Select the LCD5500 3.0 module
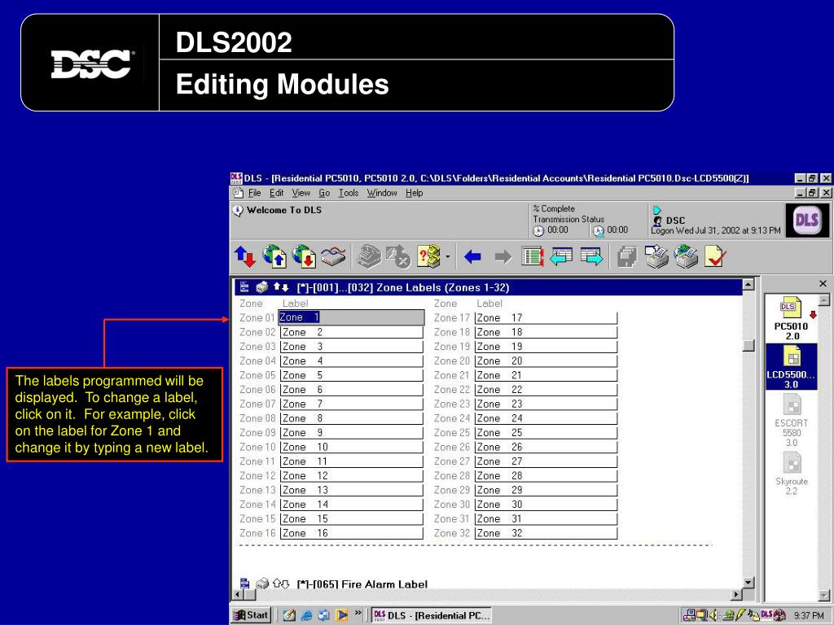Viewport: 834px width, 625px height. tap(791, 367)
